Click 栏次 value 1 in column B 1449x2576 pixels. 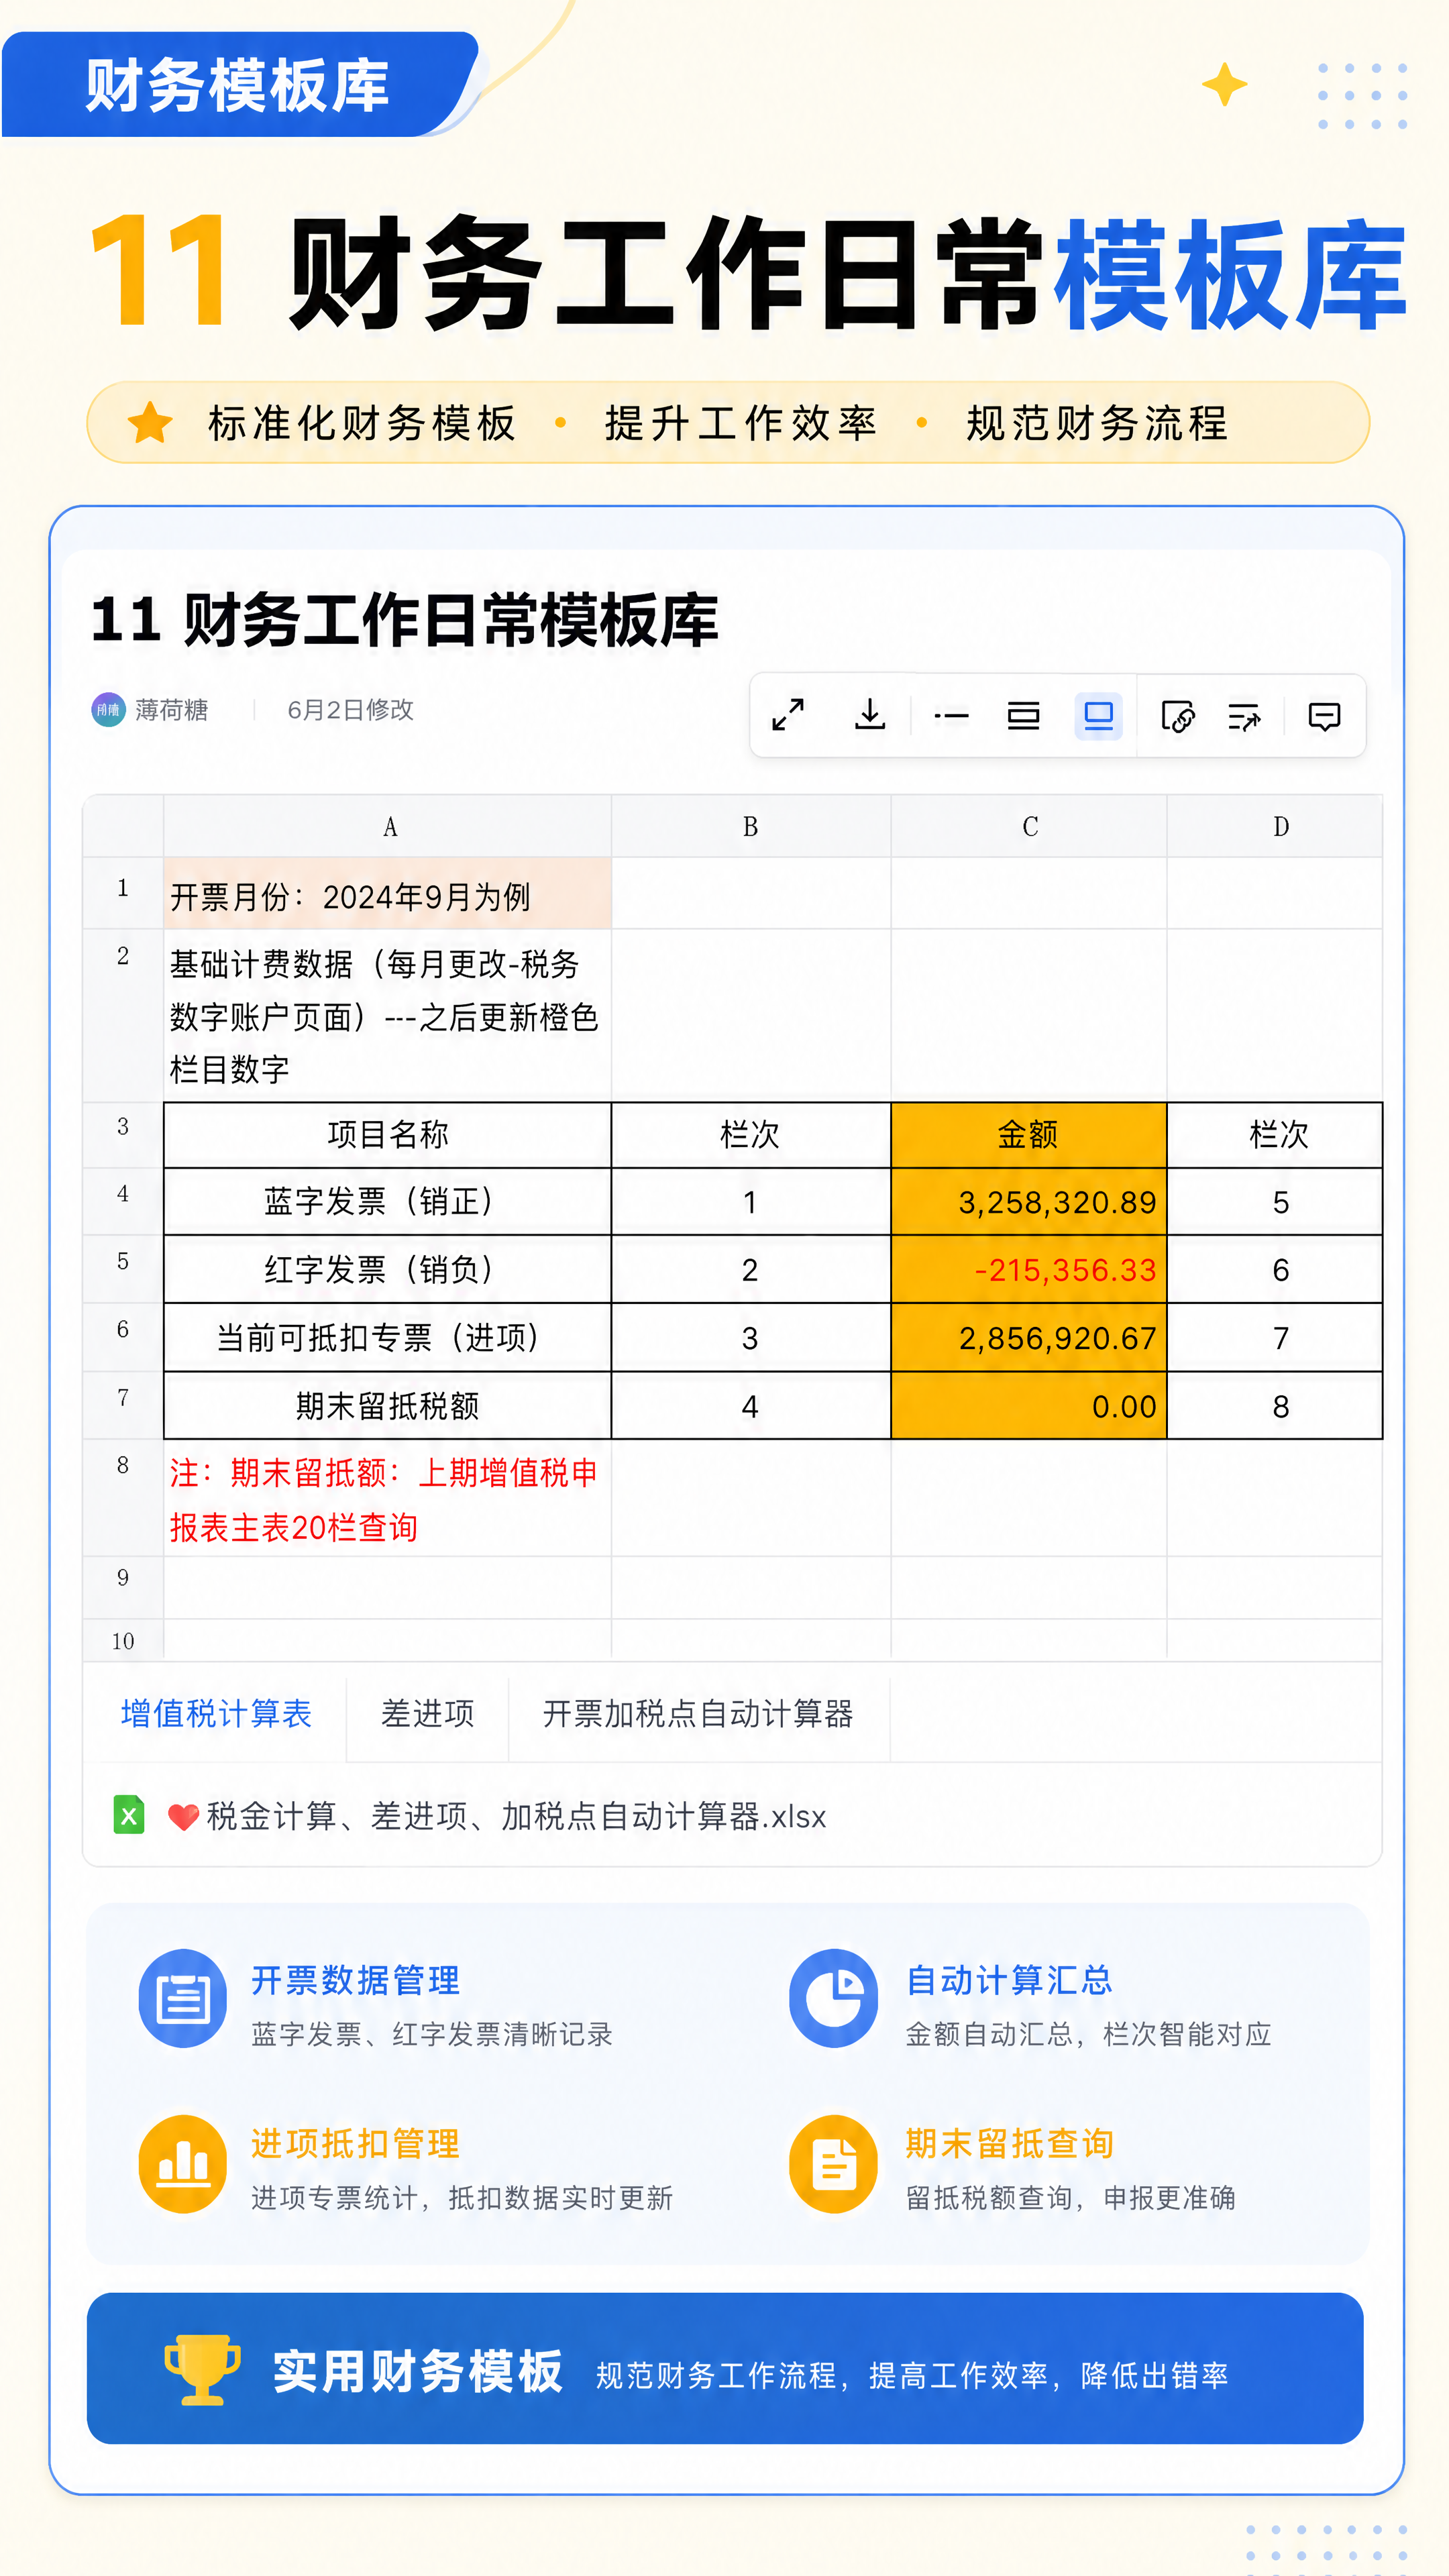[x=750, y=1202]
